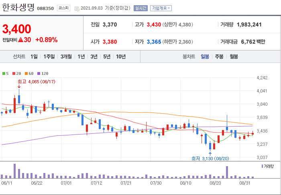Viewport: 281px width, 195px height.
Task: Click the stock code 088350
Action: click(45, 8)
